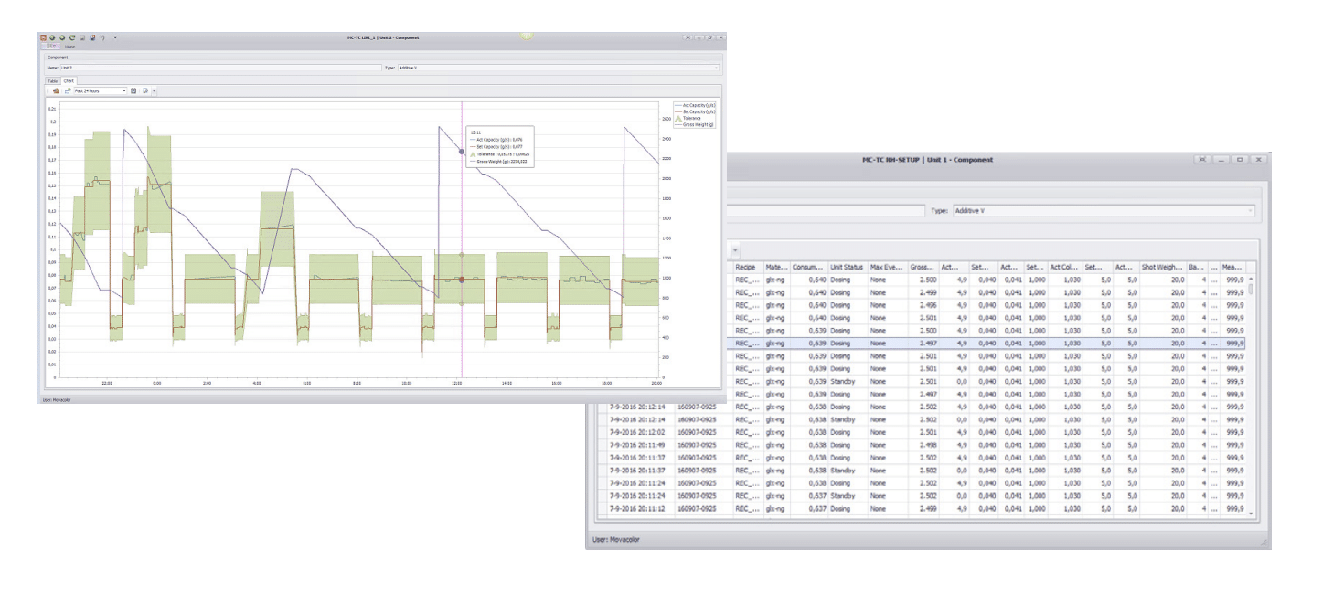
Task: Toggle the Gross Weight series in the legend
Action: 697,125
